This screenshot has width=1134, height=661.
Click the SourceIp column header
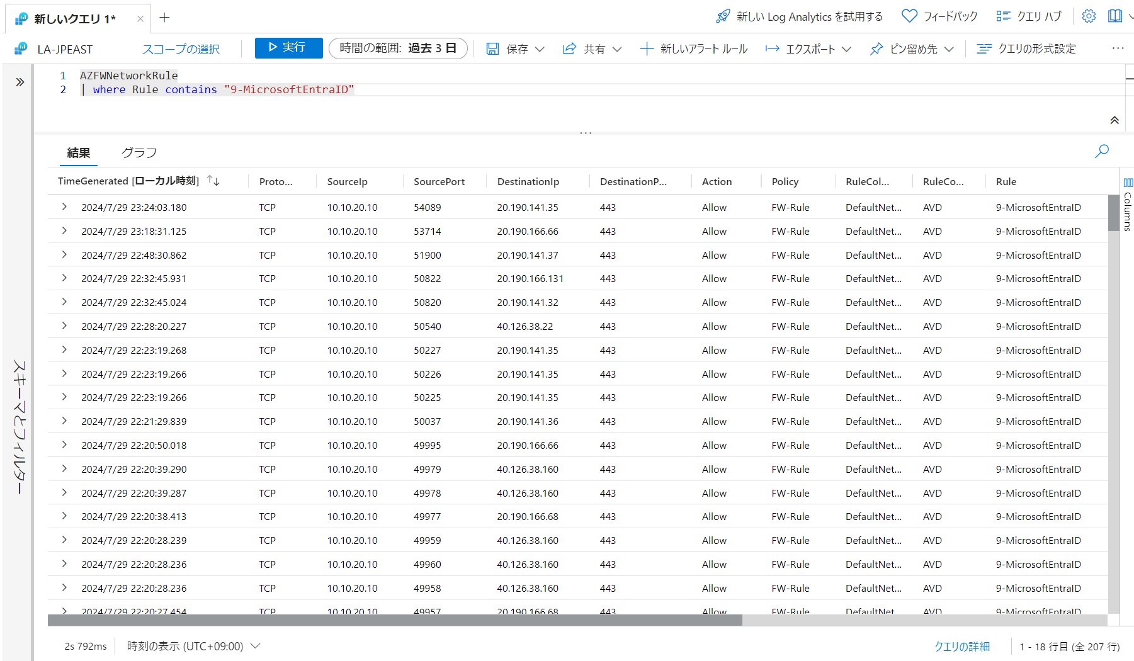[347, 181]
